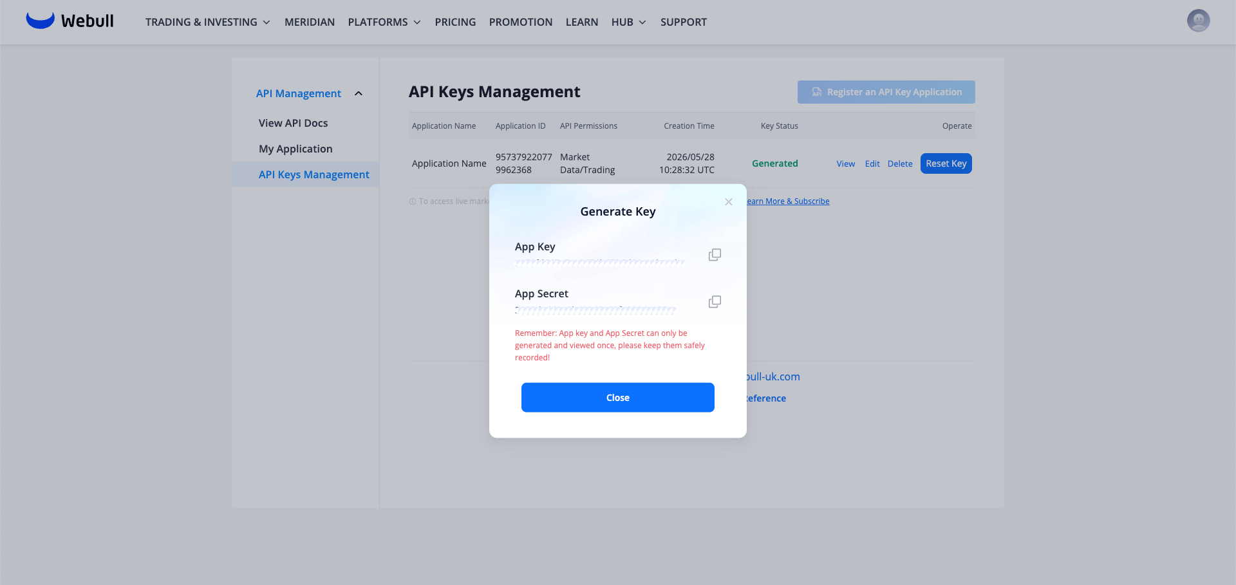1236x585 pixels.
Task: Click the API Keys Management heading
Action: click(494, 92)
